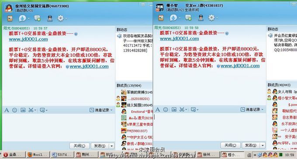Open second www.jd0001.com link in right chat
Image resolution: width=297 pixels, height=159 pixels.
click(240, 66)
